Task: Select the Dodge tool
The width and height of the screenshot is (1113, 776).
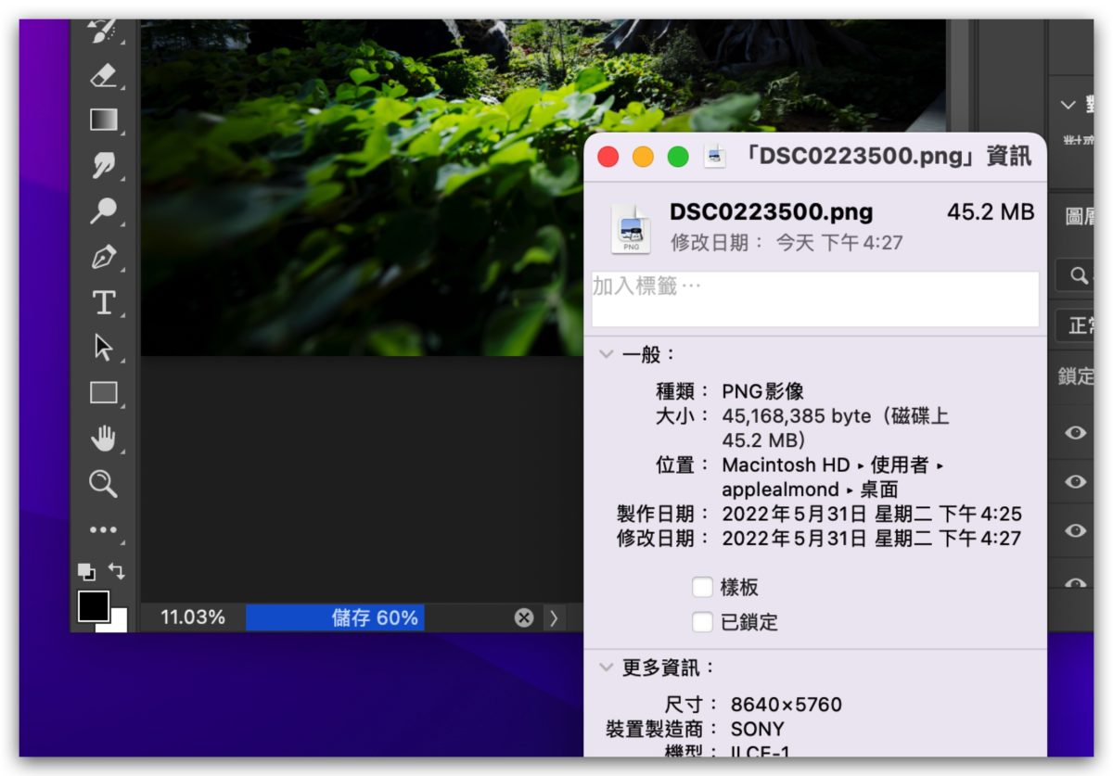Action: 103,210
